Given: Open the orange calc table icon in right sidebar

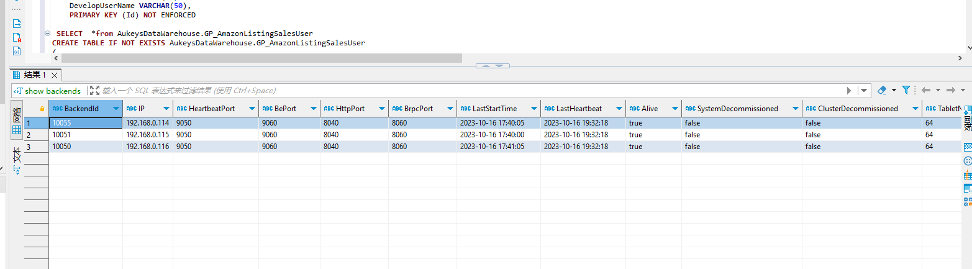Looking at the screenshot, I should [968, 175].
